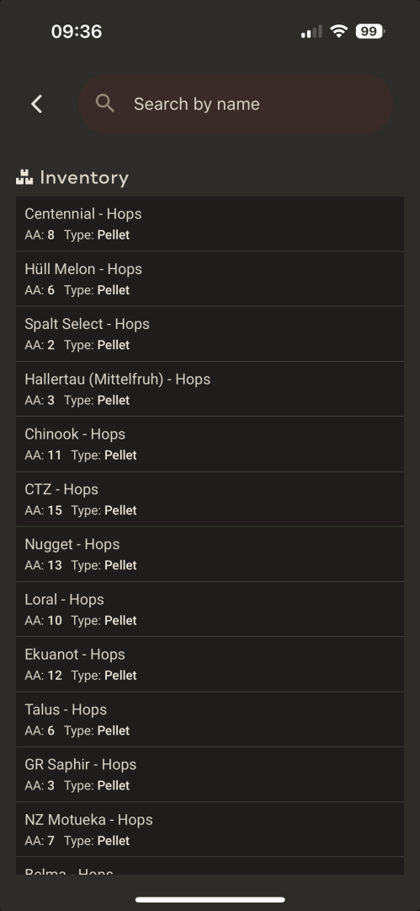Open CTZ - Hops entry

pyautogui.click(x=210, y=499)
